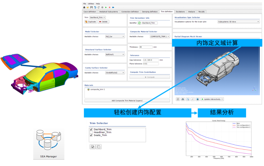Click the camera snapshot icon under 3D viewer

pos(183,99)
